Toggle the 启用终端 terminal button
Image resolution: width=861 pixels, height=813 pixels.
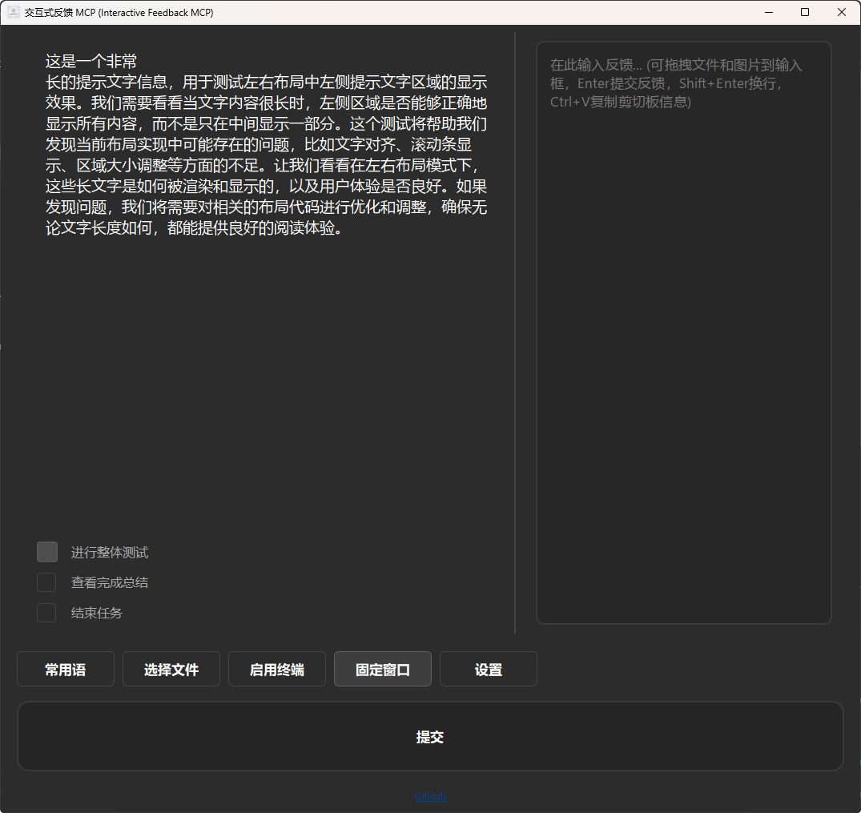[x=277, y=669]
